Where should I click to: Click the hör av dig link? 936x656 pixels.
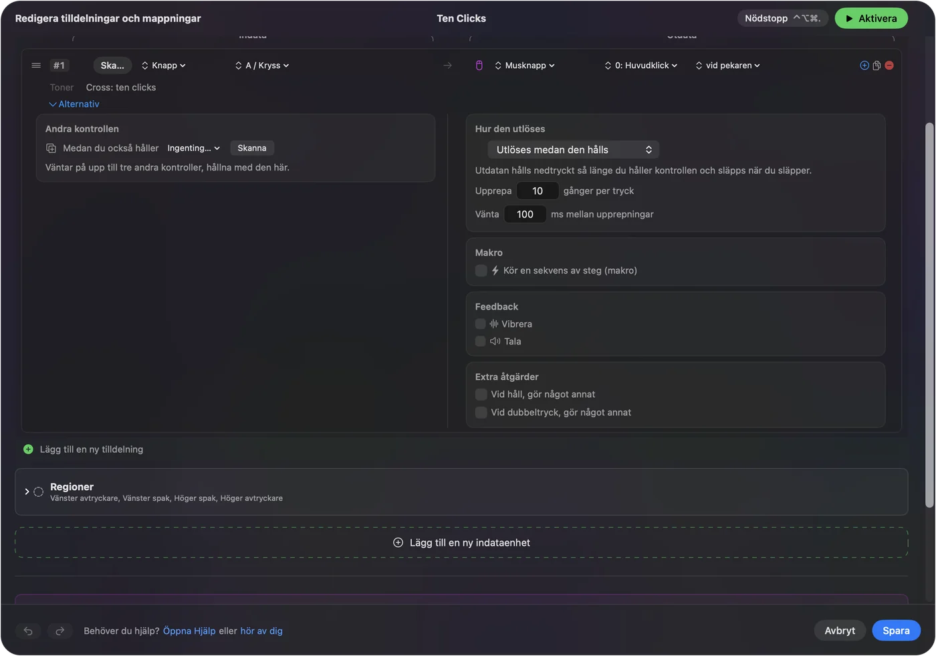point(261,631)
